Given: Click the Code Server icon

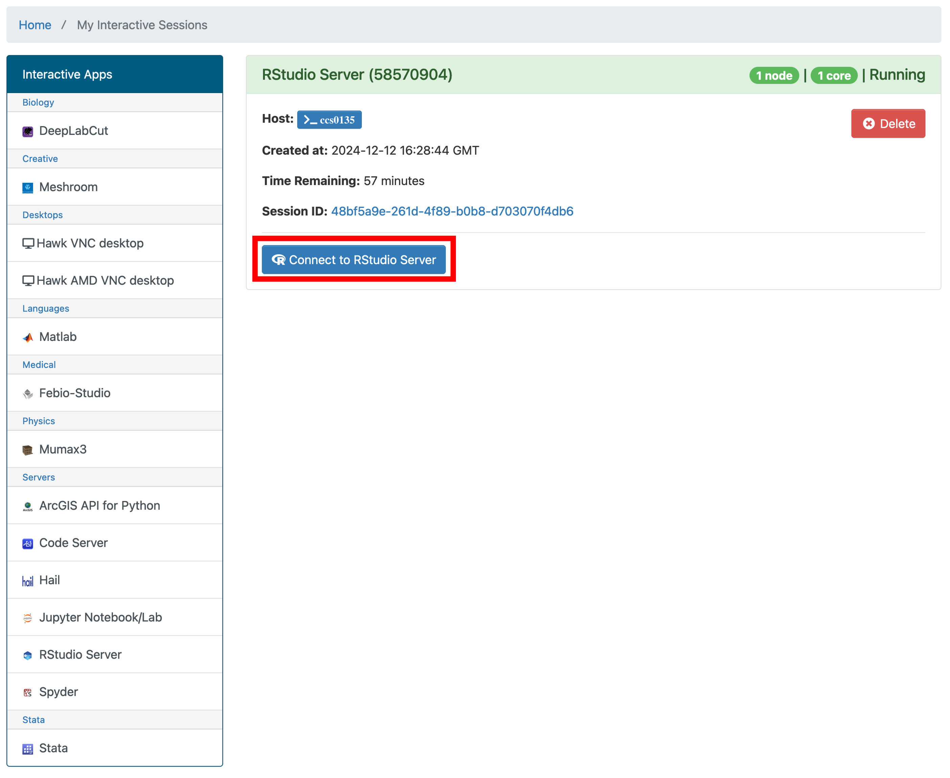Looking at the screenshot, I should click(28, 544).
